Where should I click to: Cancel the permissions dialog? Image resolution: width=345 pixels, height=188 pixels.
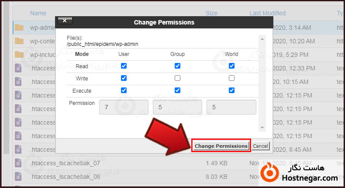point(260,146)
